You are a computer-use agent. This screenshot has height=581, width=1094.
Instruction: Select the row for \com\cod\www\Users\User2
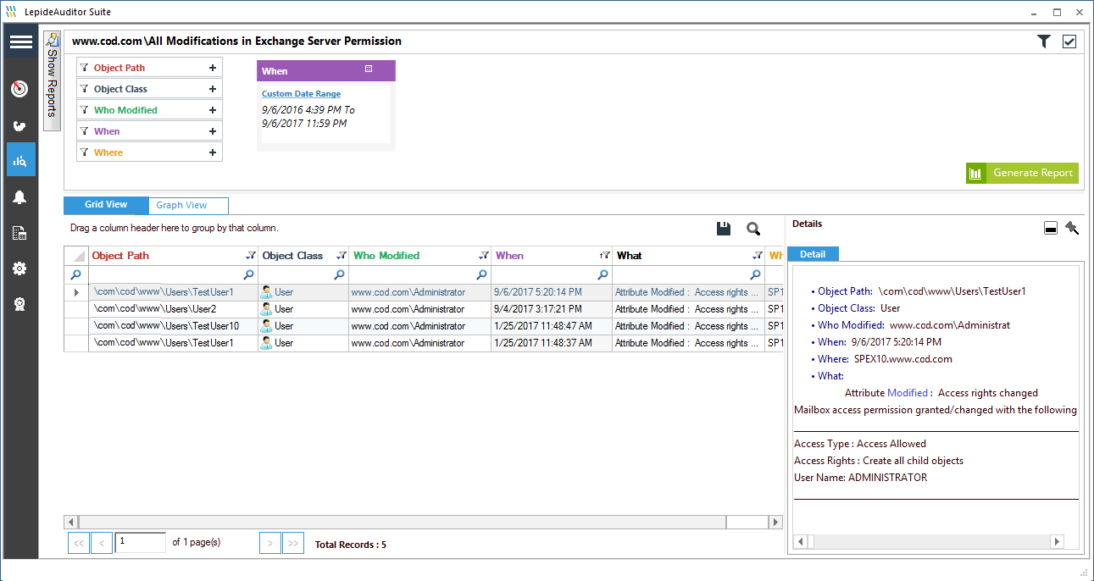click(423, 309)
